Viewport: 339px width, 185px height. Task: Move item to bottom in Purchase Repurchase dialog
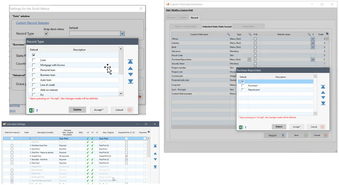click(x=323, y=103)
